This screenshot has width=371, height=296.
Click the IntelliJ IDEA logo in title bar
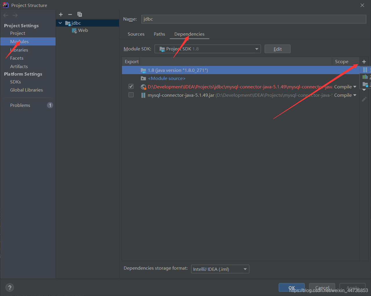click(6, 5)
